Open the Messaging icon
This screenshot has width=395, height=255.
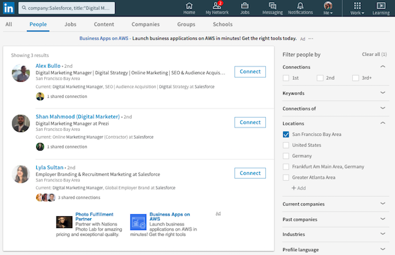coord(273,9)
